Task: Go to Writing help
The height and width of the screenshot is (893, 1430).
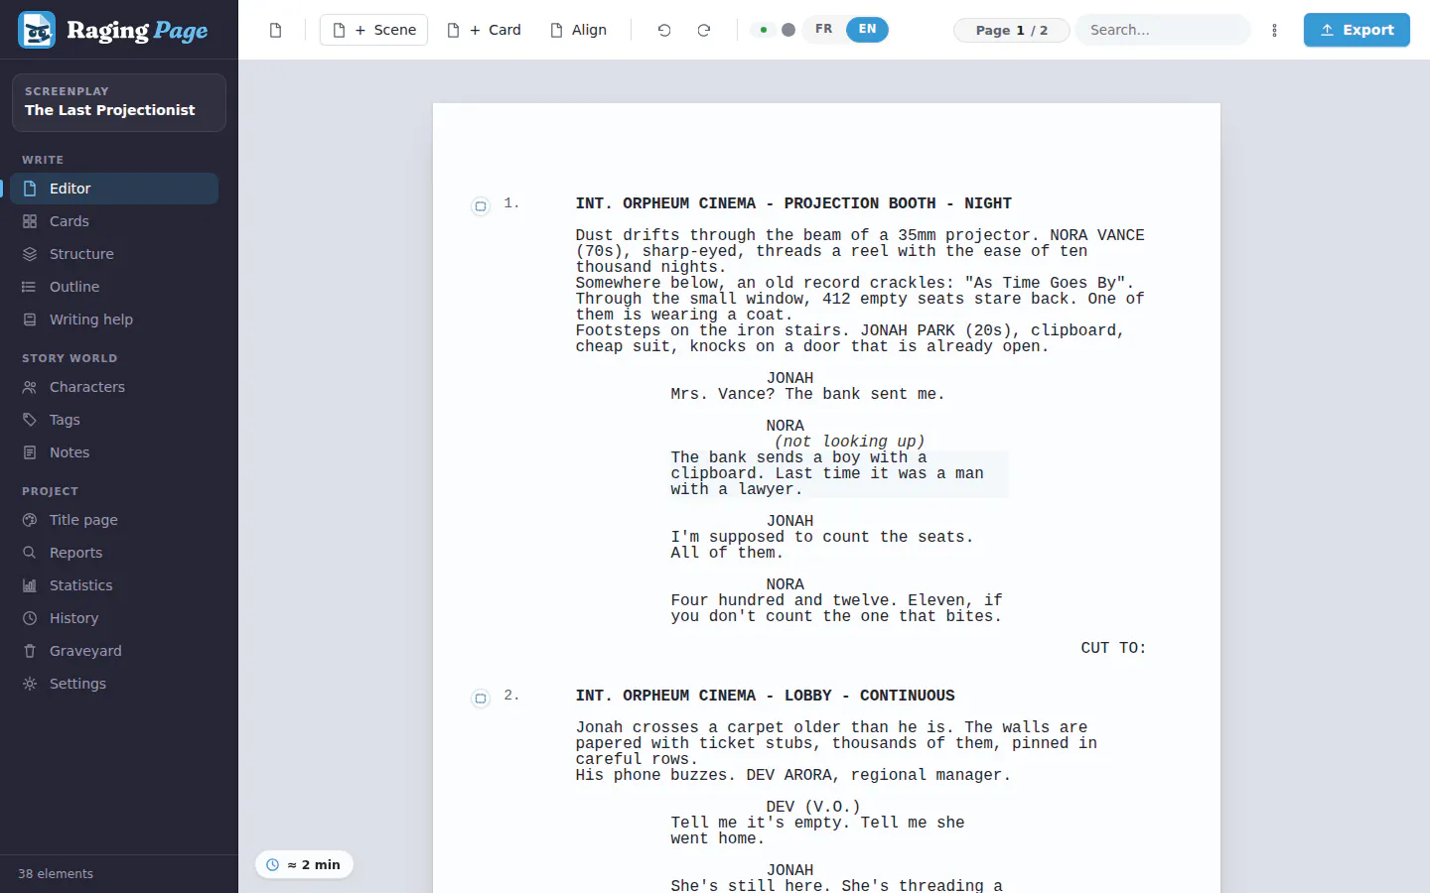Action: pos(114,319)
